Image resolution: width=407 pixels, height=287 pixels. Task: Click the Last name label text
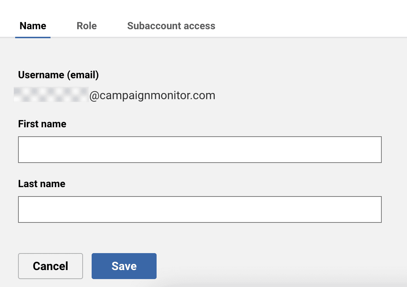42,184
